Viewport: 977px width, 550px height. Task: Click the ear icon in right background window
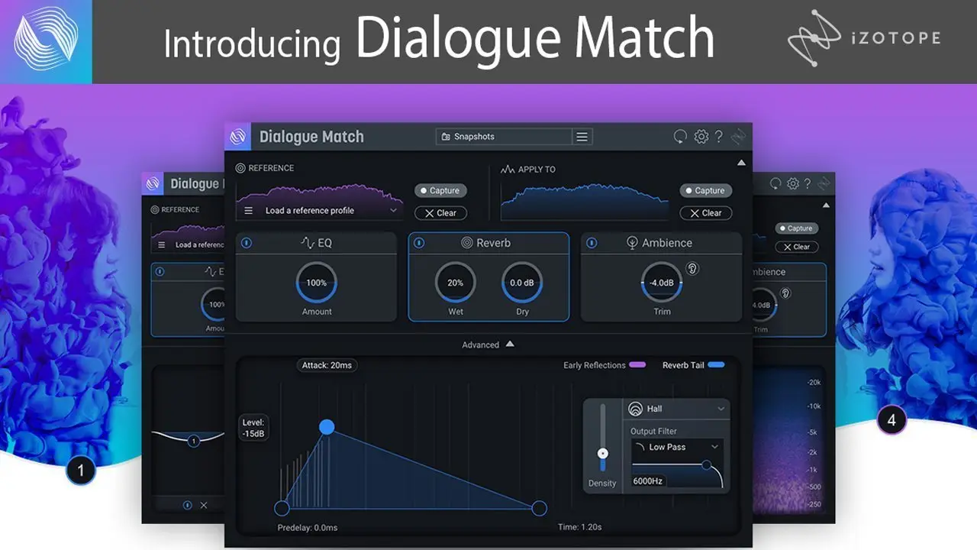point(785,293)
